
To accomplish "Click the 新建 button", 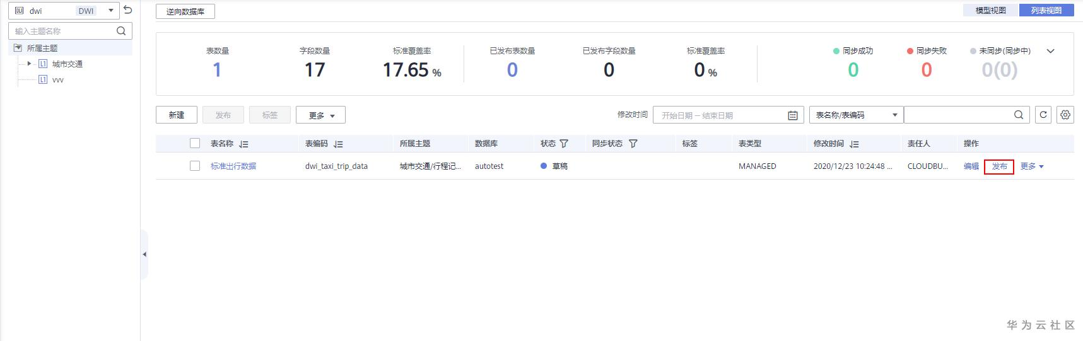I will click(177, 115).
